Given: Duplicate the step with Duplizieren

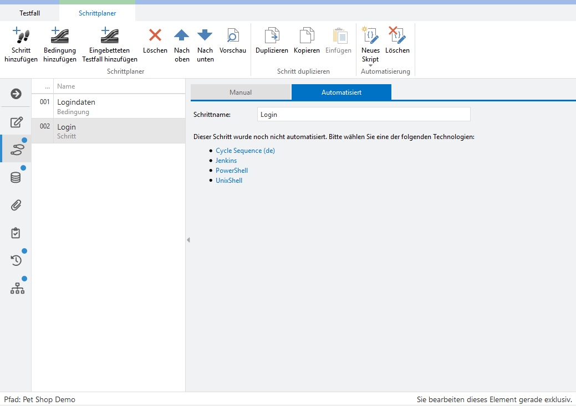Looking at the screenshot, I should coord(272,35).
